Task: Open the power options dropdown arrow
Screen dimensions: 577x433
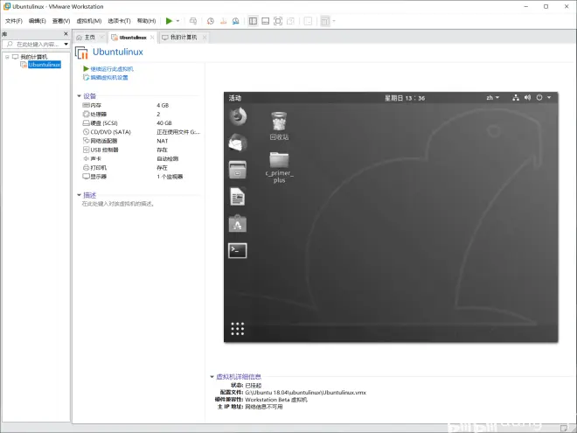Action: pyautogui.click(x=177, y=21)
